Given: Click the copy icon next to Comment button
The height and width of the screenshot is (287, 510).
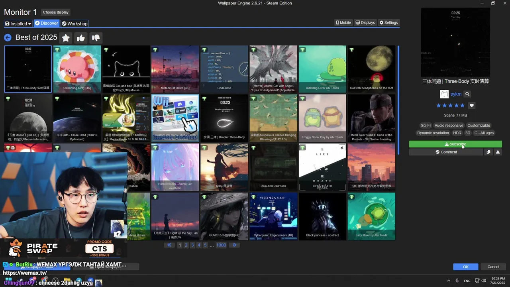Looking at the screenshot, I should [488, 152].
